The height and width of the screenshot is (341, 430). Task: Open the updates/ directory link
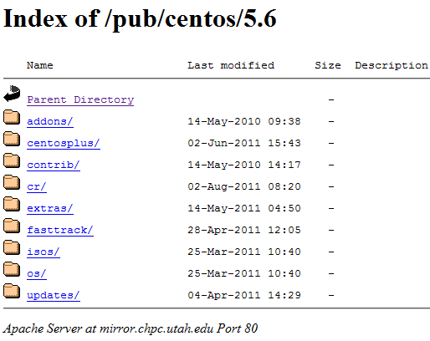[x=54, y=295]
